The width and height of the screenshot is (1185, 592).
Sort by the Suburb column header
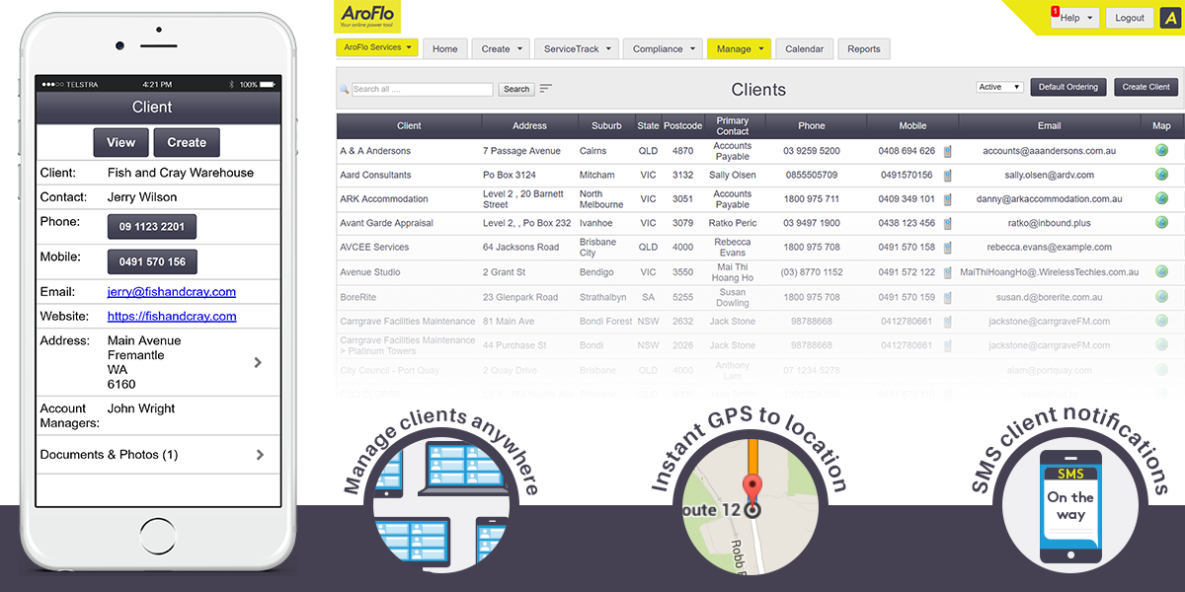point(606,125)
